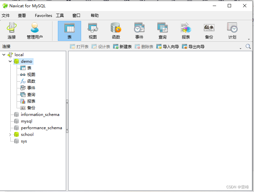Open the Favorites menu

[44, 16]
